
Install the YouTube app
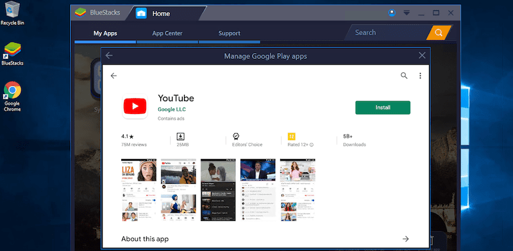(x=383, y=108)
